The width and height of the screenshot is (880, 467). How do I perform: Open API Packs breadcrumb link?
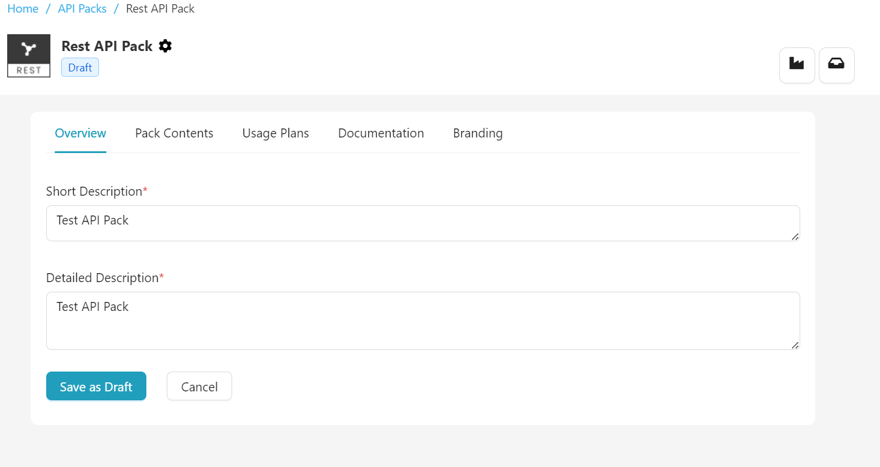(82, 9)
